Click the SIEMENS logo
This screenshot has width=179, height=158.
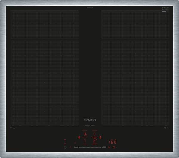point(89,120)
